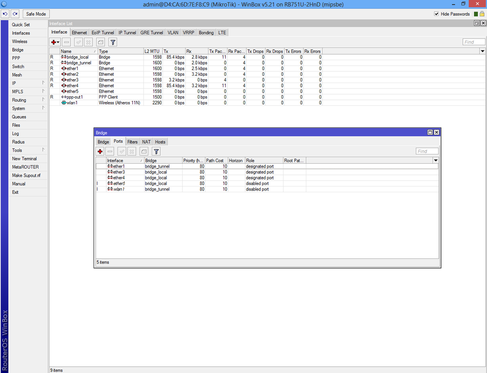Click the undo arrow icon

point(5,14)
